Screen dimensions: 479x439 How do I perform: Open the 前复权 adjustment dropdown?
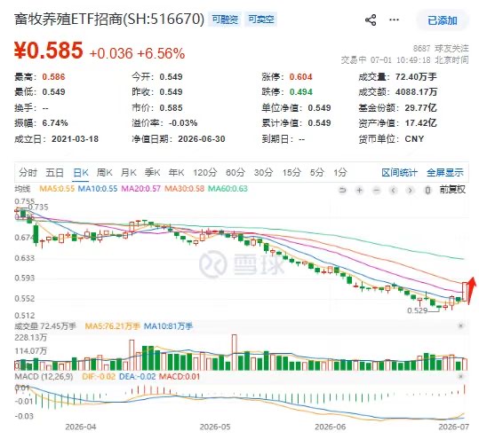click(452, 190)
